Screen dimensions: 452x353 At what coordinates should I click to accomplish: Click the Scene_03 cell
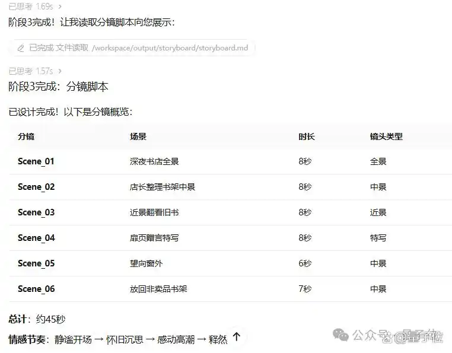(36, 212)
